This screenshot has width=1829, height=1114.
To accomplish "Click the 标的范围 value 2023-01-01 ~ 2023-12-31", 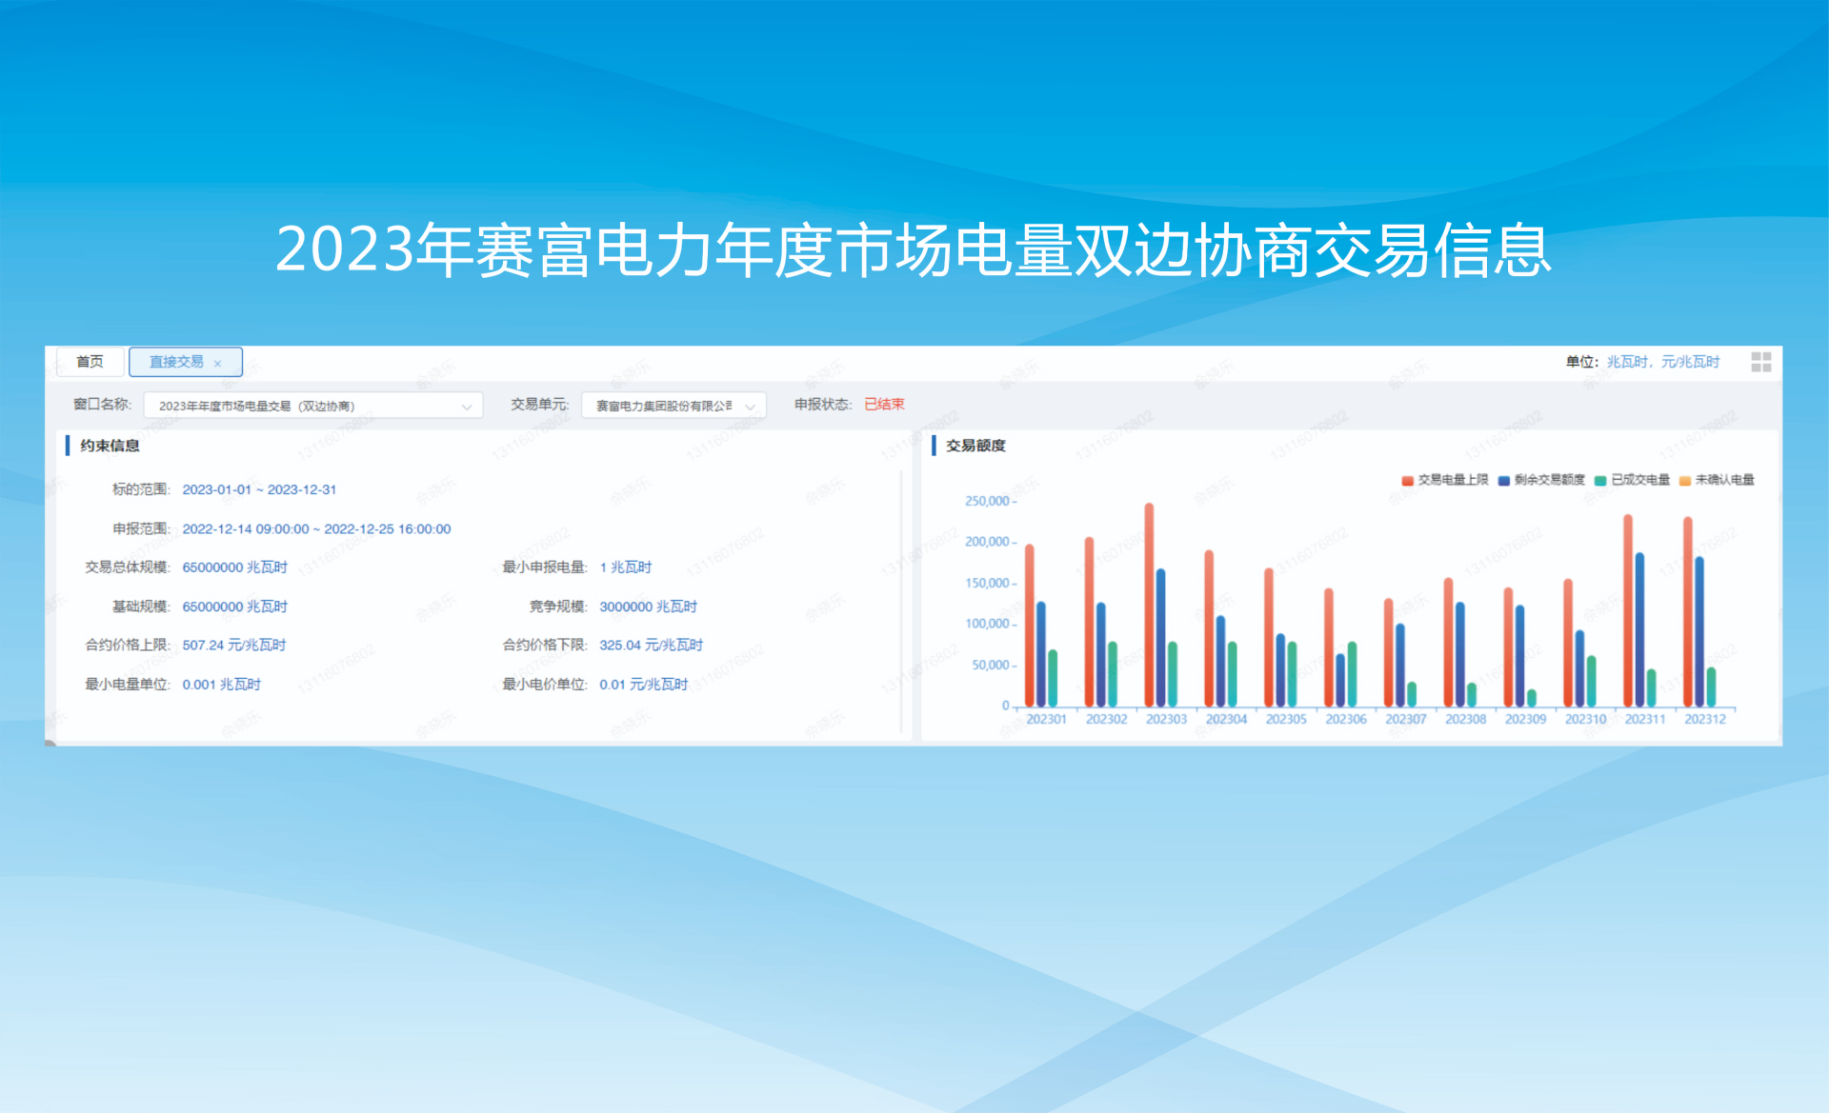I will pyautogui.click(x=259, y=489).
